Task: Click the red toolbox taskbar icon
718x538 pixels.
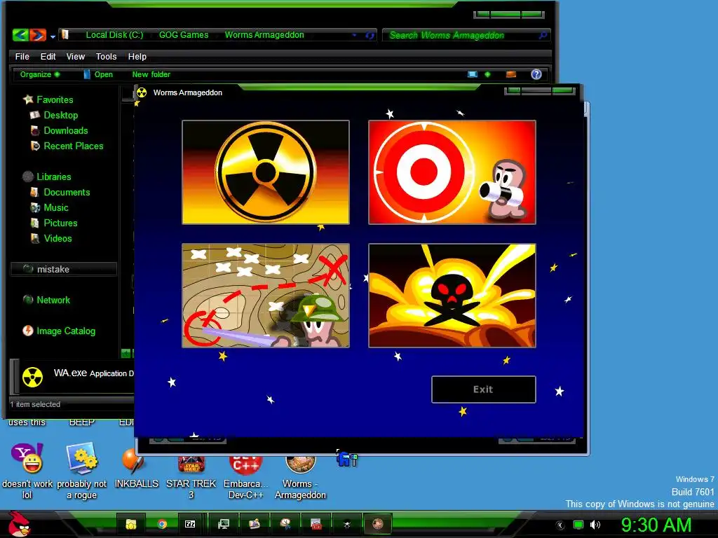Action: 316,524
